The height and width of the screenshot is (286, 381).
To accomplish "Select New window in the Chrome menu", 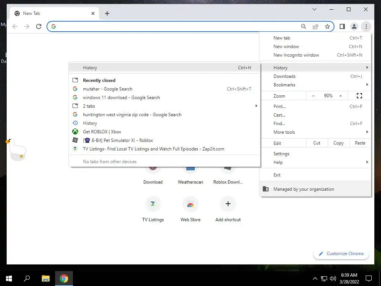I will tap(315, 47).
